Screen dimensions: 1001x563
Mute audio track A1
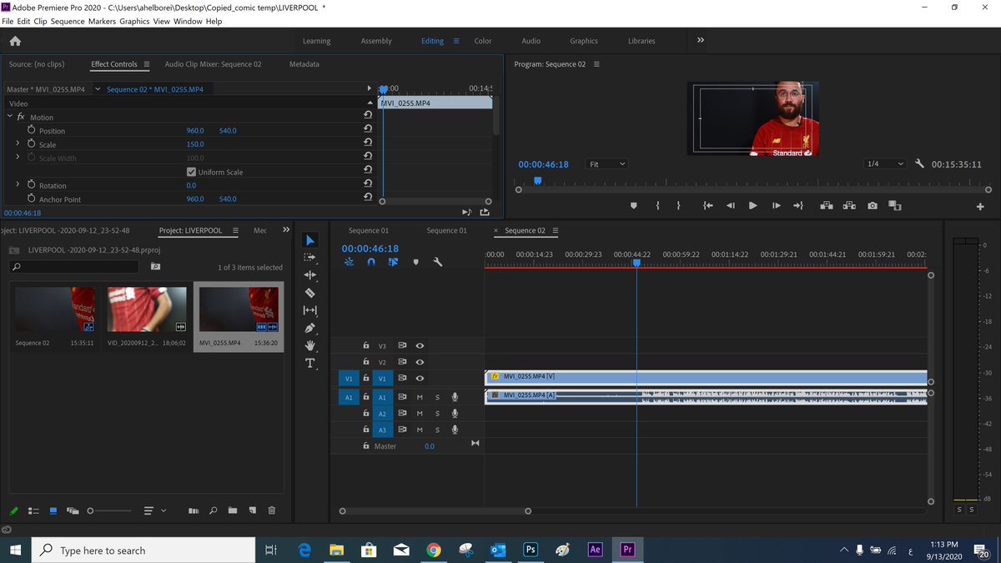(x=420, y=398)
